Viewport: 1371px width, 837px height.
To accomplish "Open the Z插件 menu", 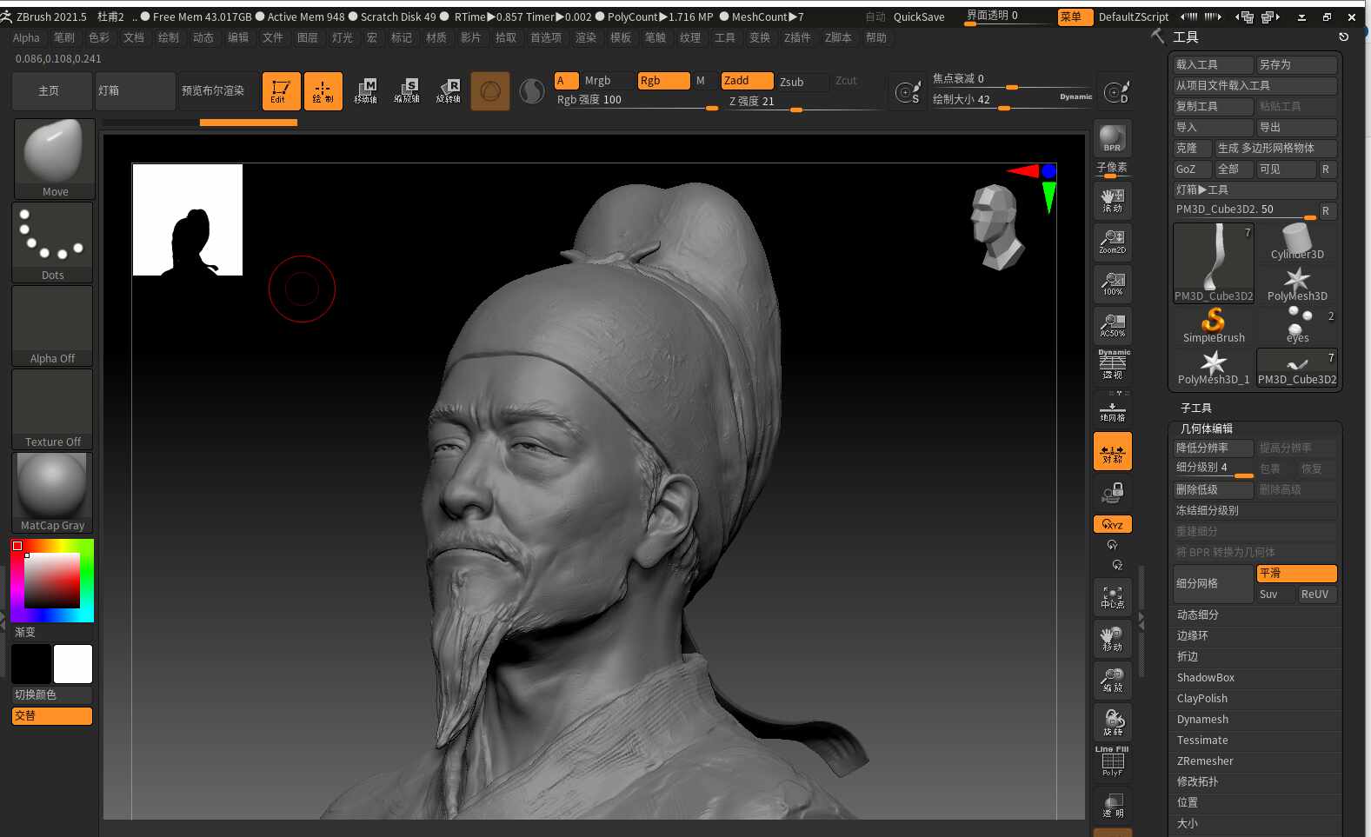I will (x=797, y=38).
